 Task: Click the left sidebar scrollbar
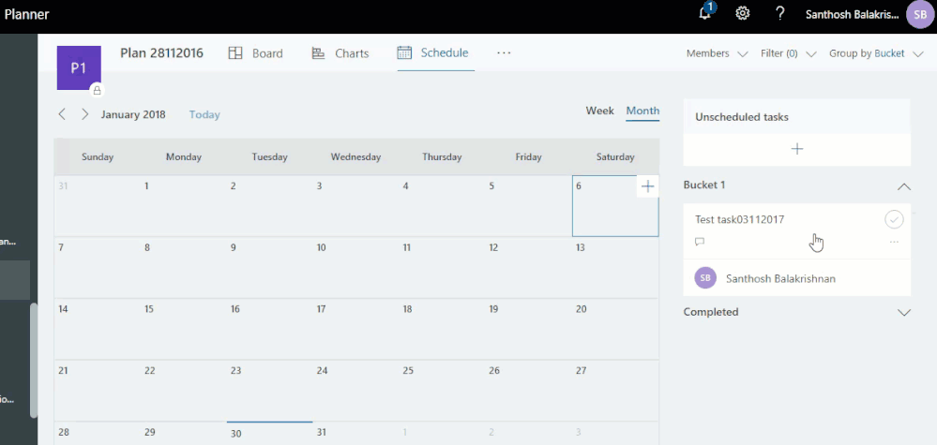pos(34,361)
